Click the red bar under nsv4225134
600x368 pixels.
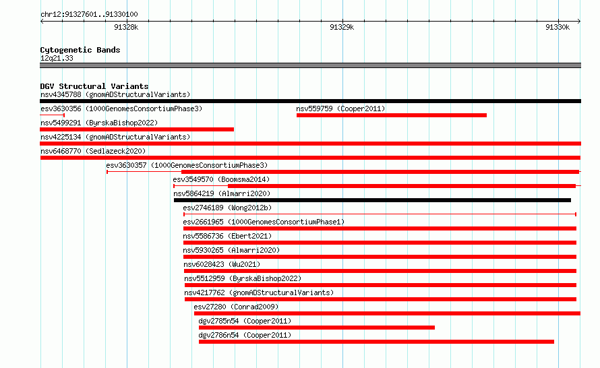tap(310, 144)
